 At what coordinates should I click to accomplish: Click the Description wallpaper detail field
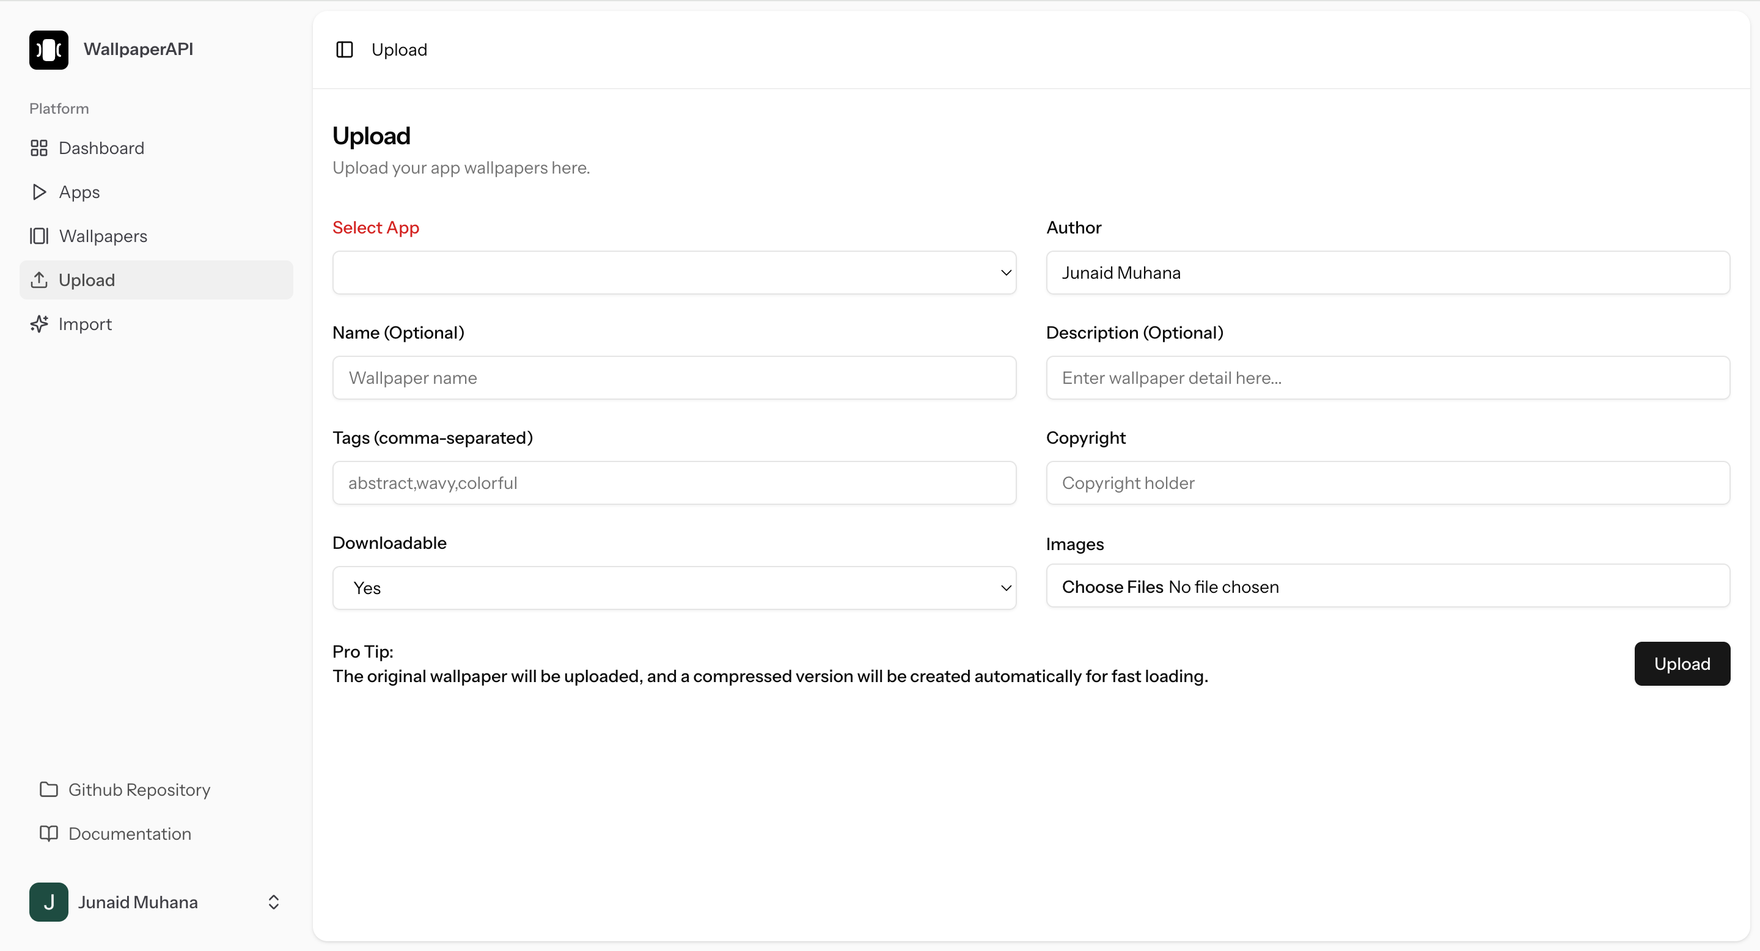click(1387, 378)
